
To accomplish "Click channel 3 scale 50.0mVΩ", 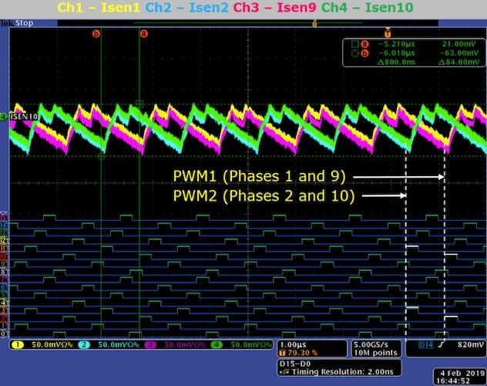I will [185, 344].
